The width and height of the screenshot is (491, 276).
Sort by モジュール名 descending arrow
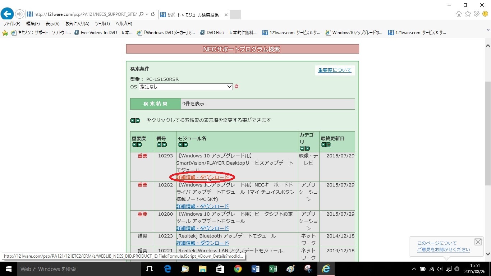185,145
